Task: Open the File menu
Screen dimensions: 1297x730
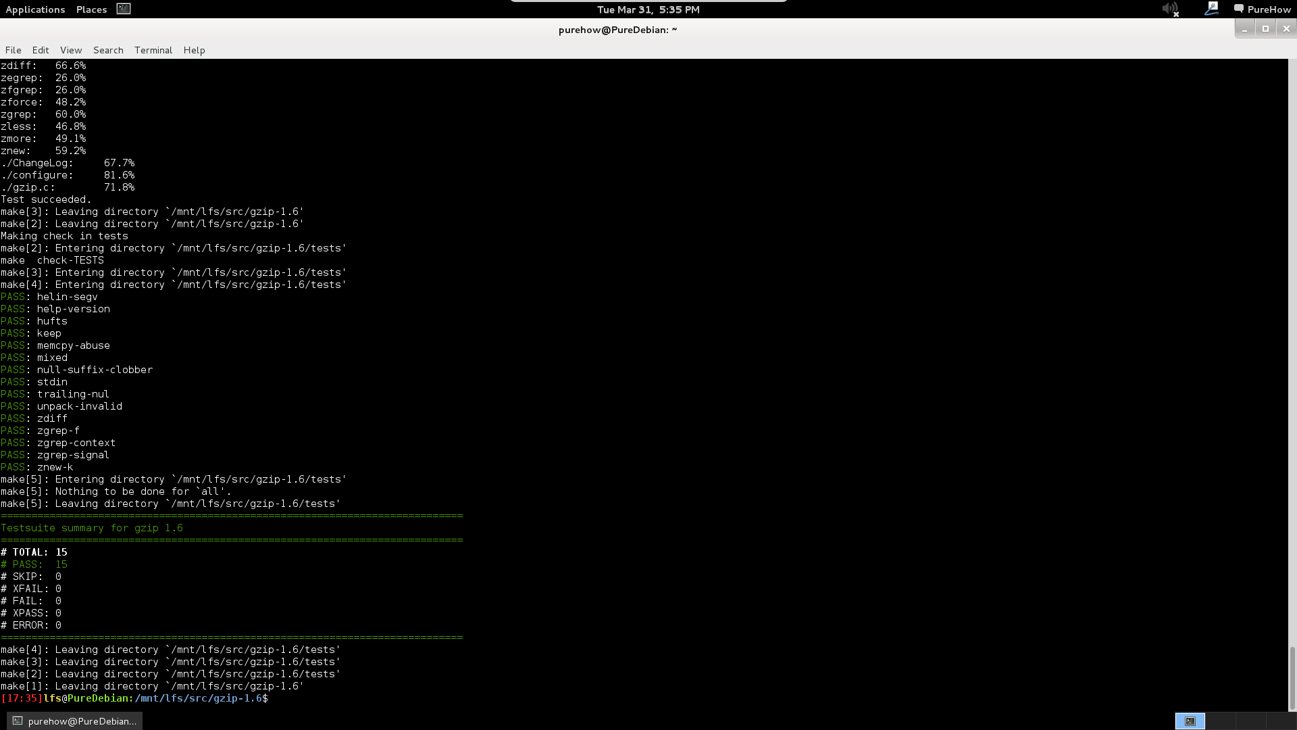Action: tap(14, 50)
